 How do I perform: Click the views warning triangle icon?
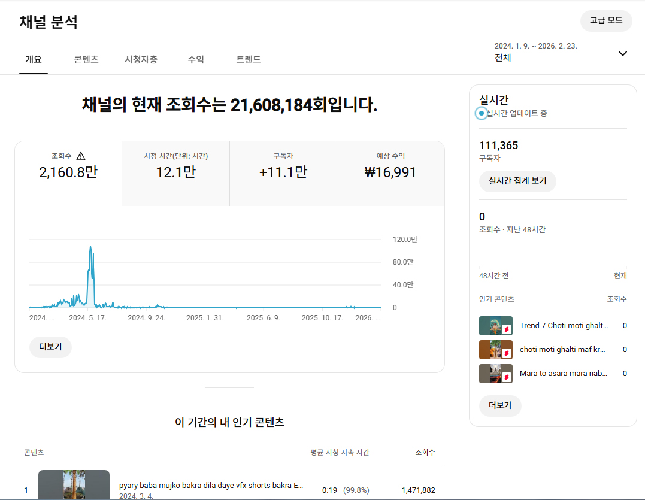[x=81, y=156]
